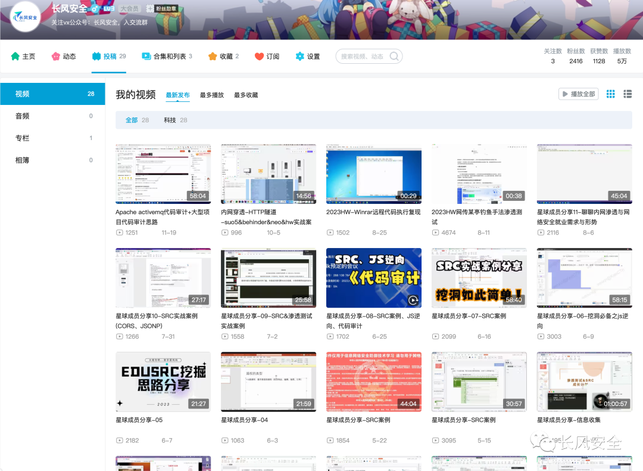This screenshot has height=471, width=643.
Task: Switch to grid view layout
Action: [611, 94]
